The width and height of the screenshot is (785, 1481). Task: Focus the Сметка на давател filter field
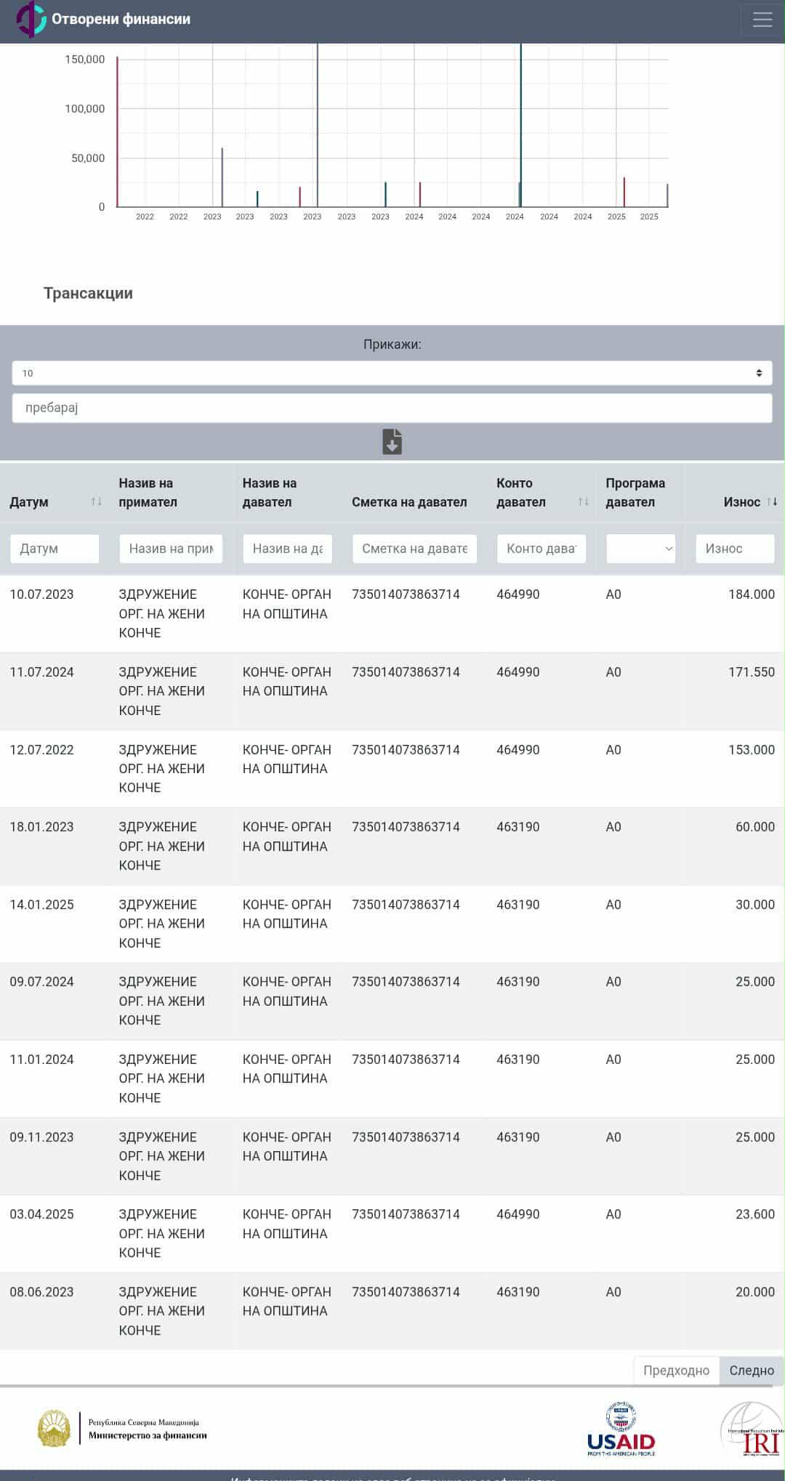(414, 549)
